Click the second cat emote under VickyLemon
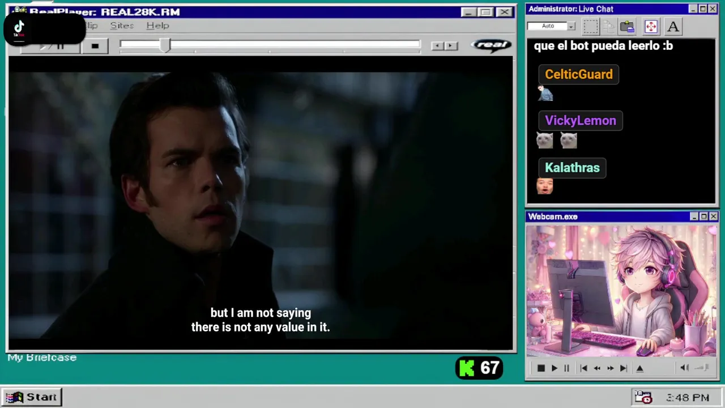The image size is (725, 408). pos(569,140)
